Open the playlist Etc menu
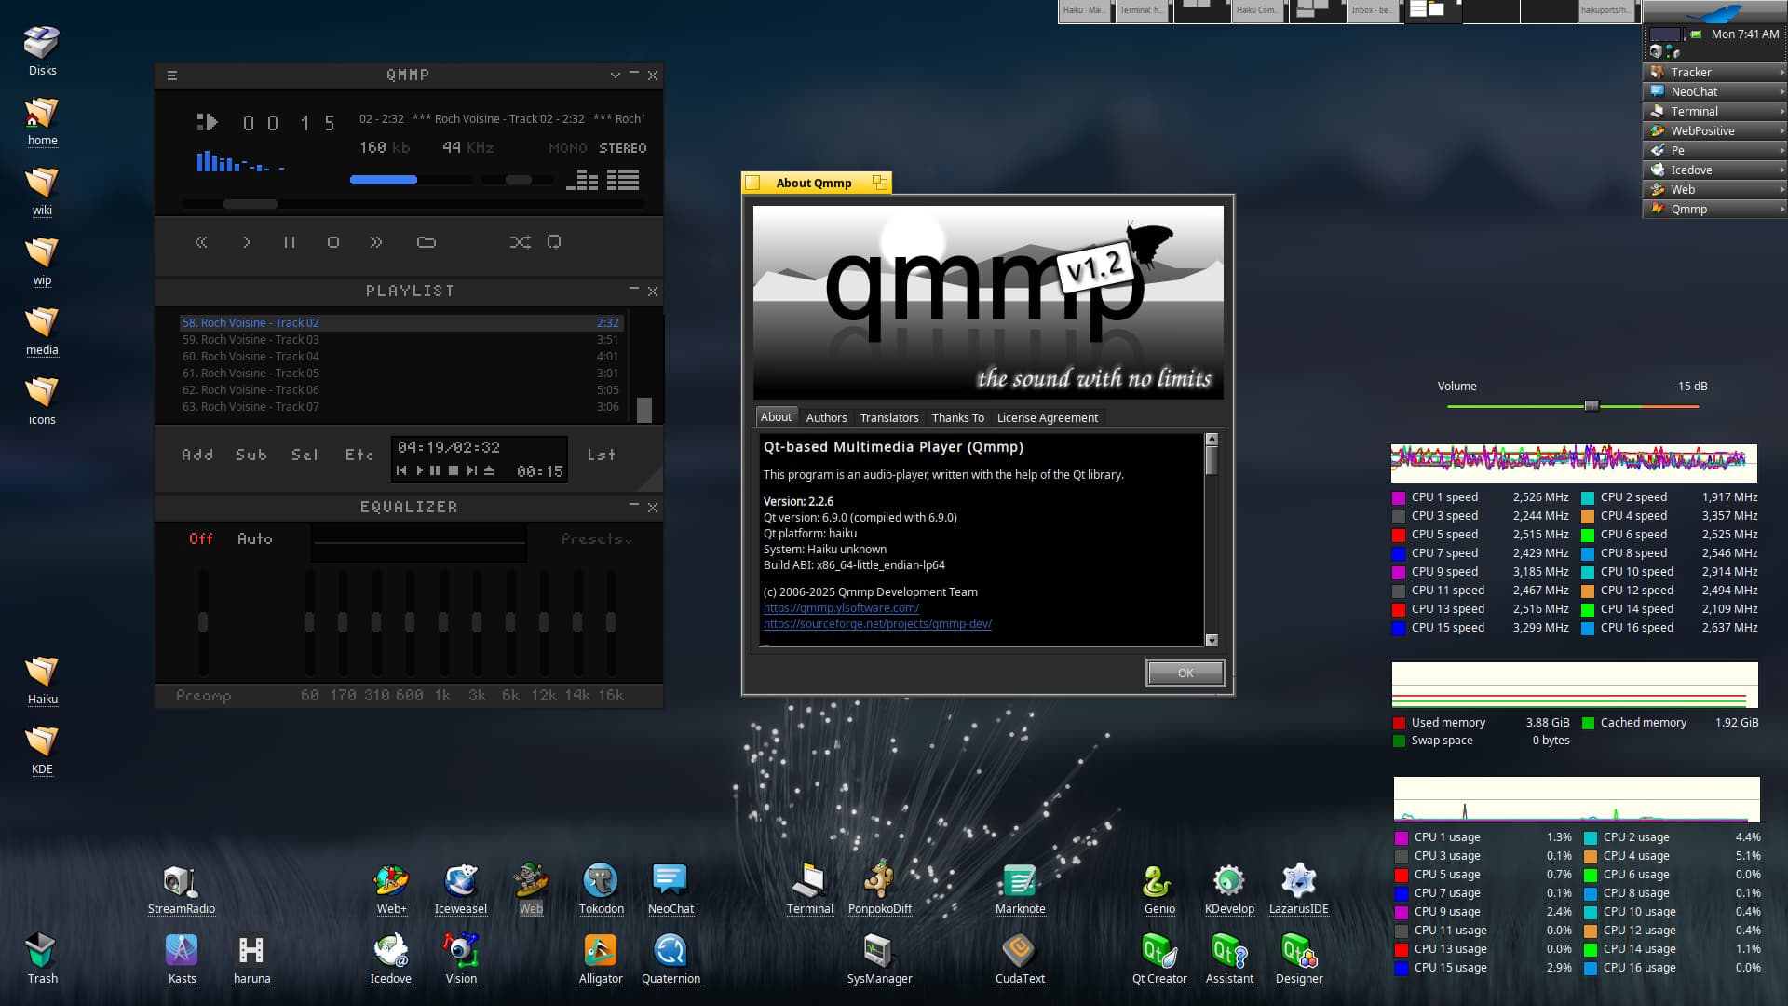 click(x=359, y=455)
